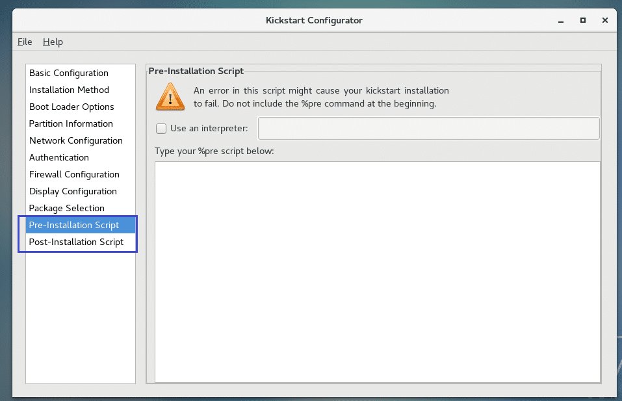Open the Authentication section
This screenshot has height=401, width=622.
(x=59, y=157)
